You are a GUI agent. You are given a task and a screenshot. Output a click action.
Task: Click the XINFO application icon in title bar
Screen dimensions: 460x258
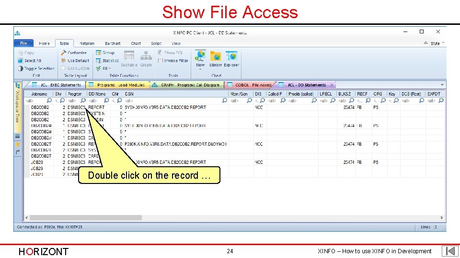(18, 33)
